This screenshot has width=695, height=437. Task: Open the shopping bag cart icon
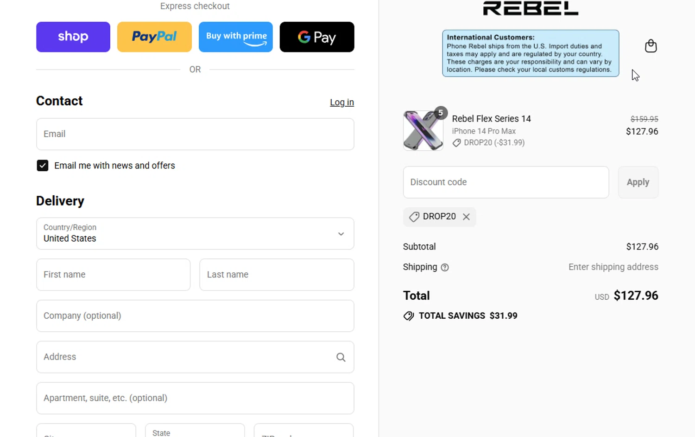point(651,46)
